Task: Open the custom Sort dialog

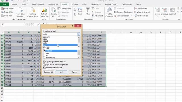Action: click(80, 11)
